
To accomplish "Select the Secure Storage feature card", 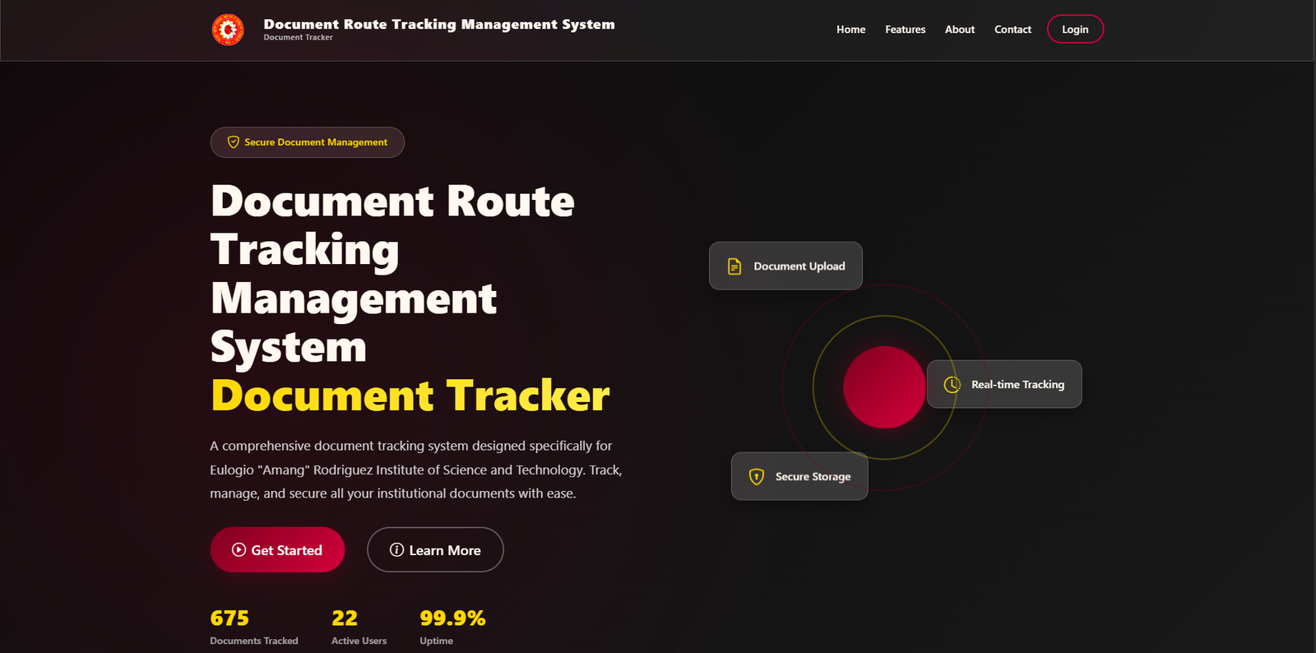I will tap(799, 476).
